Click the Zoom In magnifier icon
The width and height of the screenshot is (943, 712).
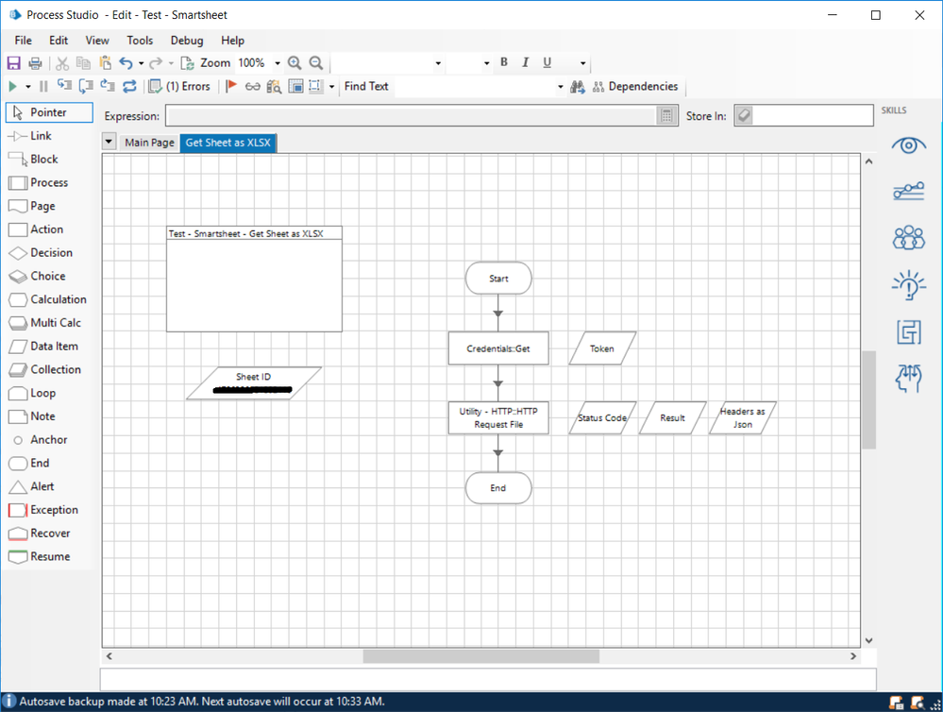[295, 63]
